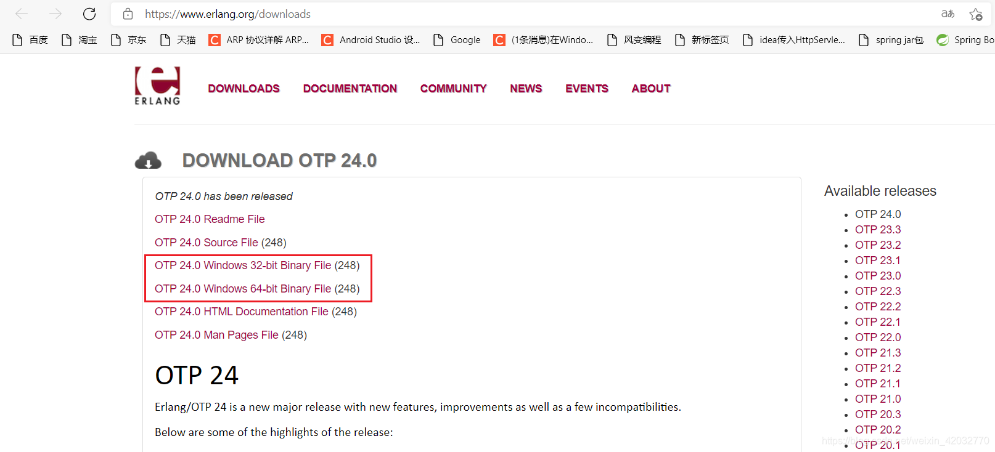Select the OTP 21.1 release
Screen dimensions: 995x452
(x=878, y=384)
